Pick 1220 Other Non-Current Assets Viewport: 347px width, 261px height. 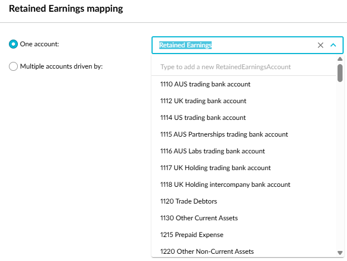[x=203, y=252]
